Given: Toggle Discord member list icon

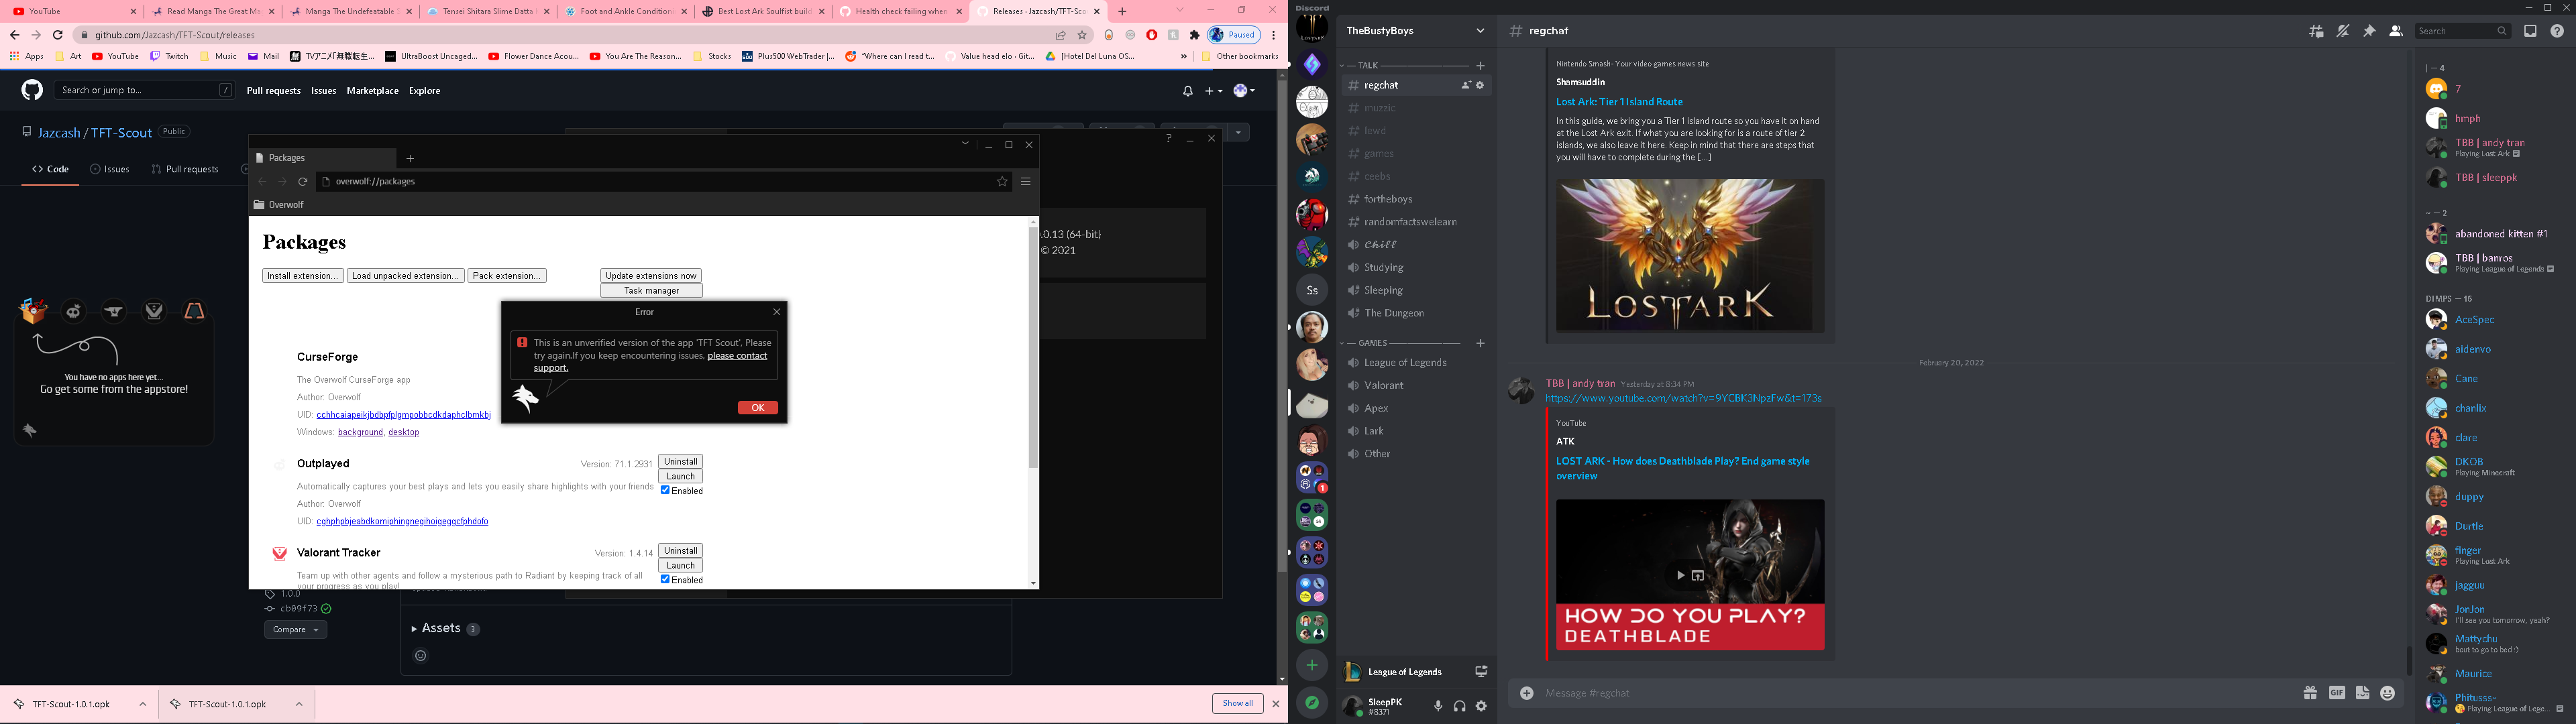Looking at the screenshot, I should click(2395, 31).
